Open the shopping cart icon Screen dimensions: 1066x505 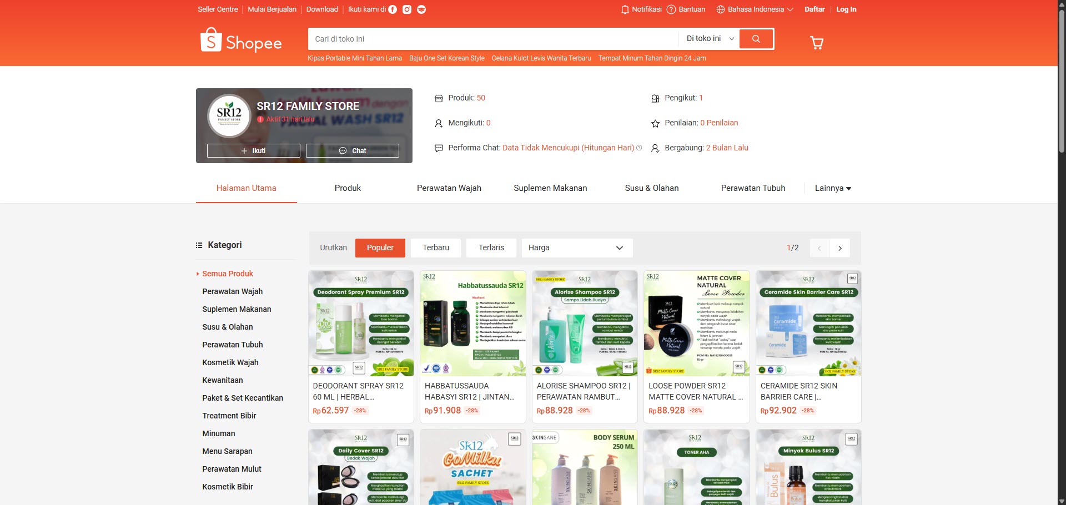pyautogui.click(x=817, y=43)
